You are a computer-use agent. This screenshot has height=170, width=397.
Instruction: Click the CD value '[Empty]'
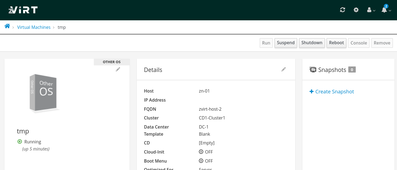pos(207,143)
